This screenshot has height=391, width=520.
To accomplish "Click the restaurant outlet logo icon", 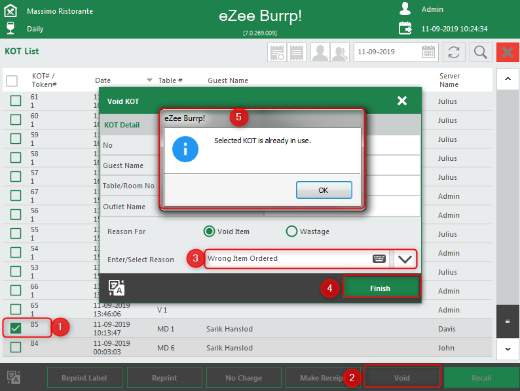I will pyautogui.click(x=10, y=10).
